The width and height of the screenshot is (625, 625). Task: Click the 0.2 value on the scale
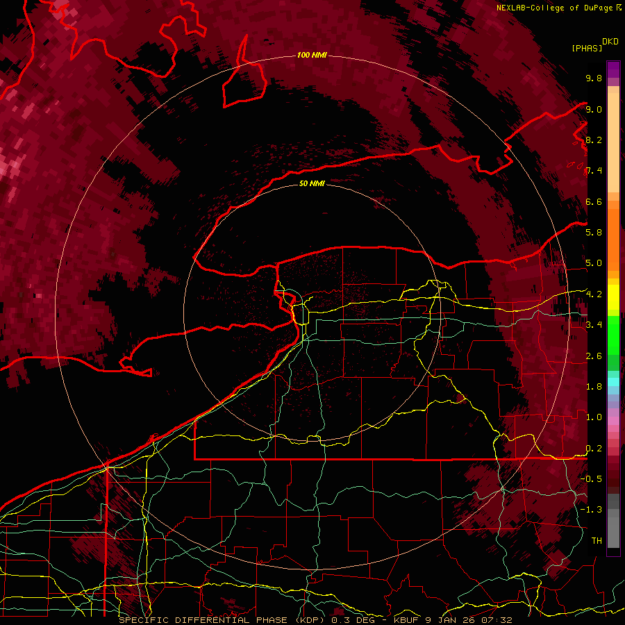(x=594, y=449)
